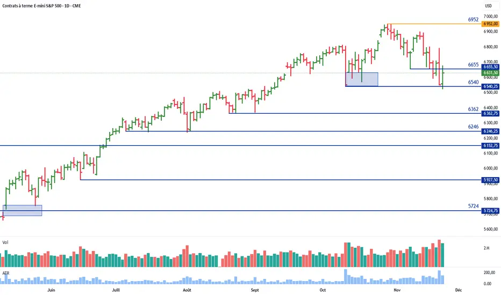Select the shaded rectangle at the 5724 level
The width and height of the screenshot is (501, 295).
23,210
